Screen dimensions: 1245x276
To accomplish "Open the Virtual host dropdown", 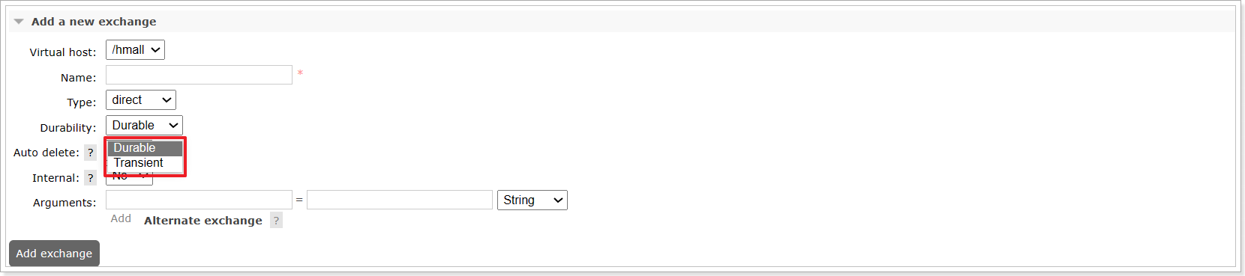I will 135,50.
